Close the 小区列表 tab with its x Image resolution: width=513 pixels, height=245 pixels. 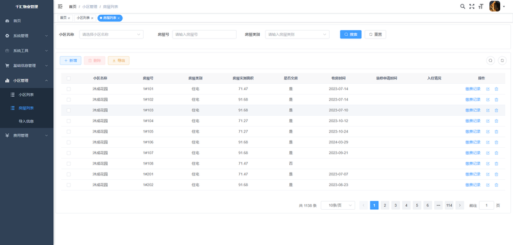(x=92, y=19)
